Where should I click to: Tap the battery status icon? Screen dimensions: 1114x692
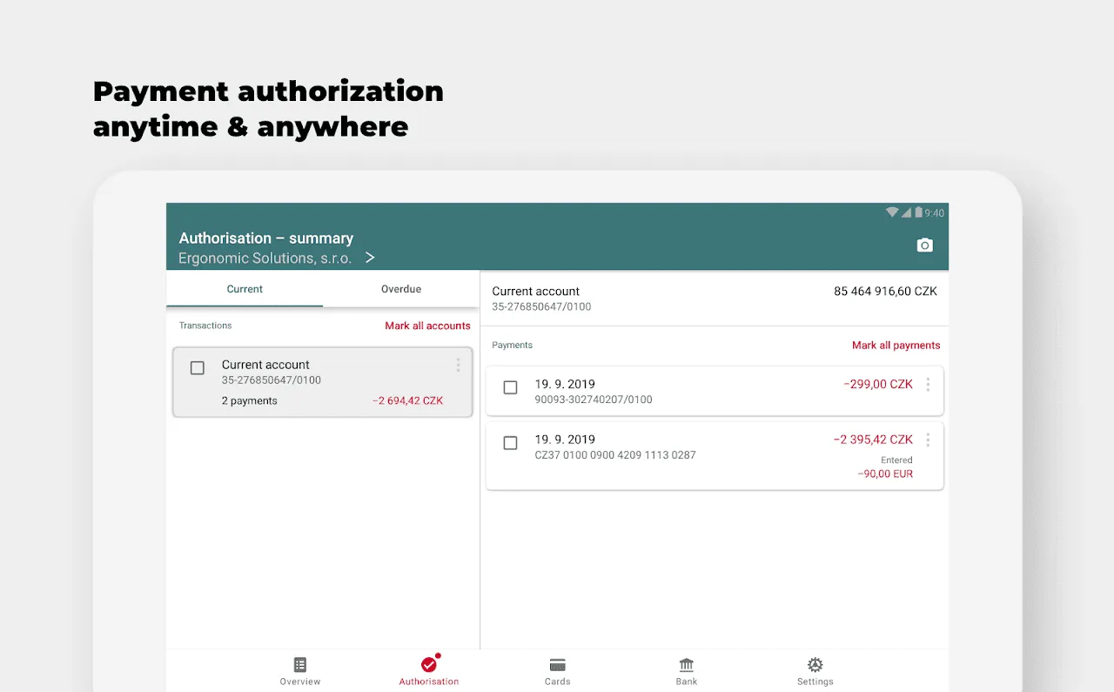pyautogui.click(x=917, y=212)
